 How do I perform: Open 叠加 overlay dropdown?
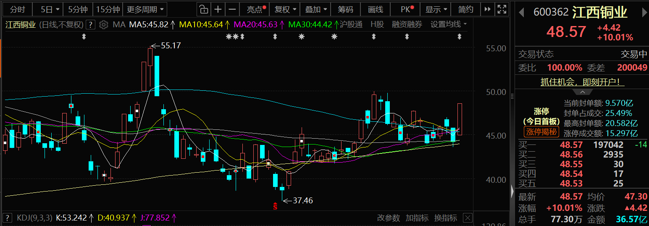[315, 9]
